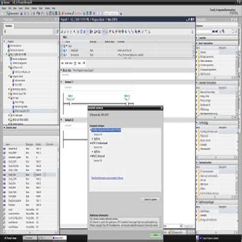Screen dimensions: 242x242
Task: Insert a normally open contact from the favorites bar
Action: pos(62,64)
